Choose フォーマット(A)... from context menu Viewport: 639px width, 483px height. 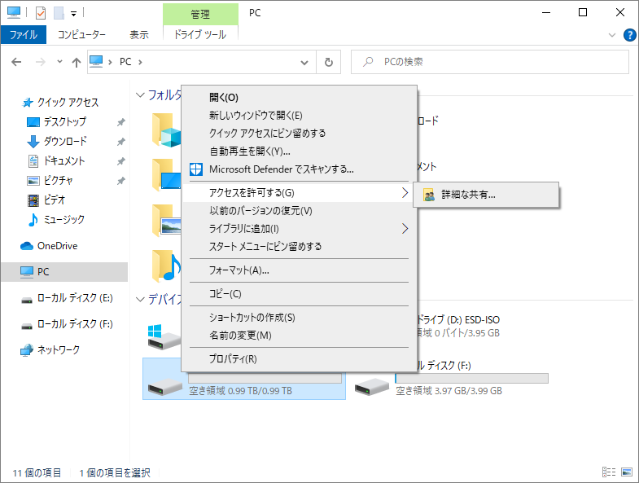pyautogui.click(x=299, y=270)
